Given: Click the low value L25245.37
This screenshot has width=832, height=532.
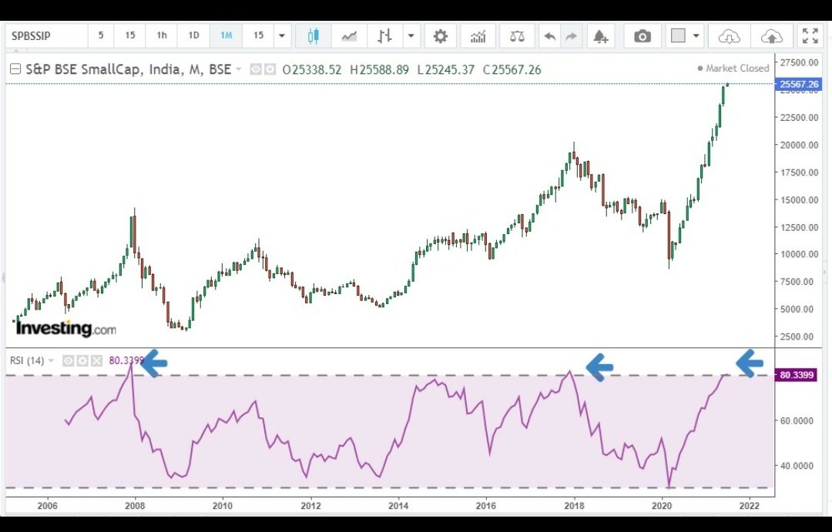Looking at the screenshot, I should pyautogui.click(x=446, y=69).
